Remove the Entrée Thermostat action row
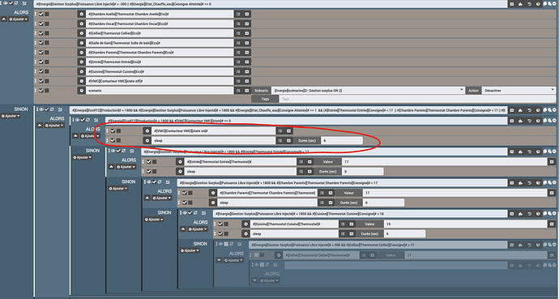The height and width of the screenshot is (299, 559). point(180,162)
